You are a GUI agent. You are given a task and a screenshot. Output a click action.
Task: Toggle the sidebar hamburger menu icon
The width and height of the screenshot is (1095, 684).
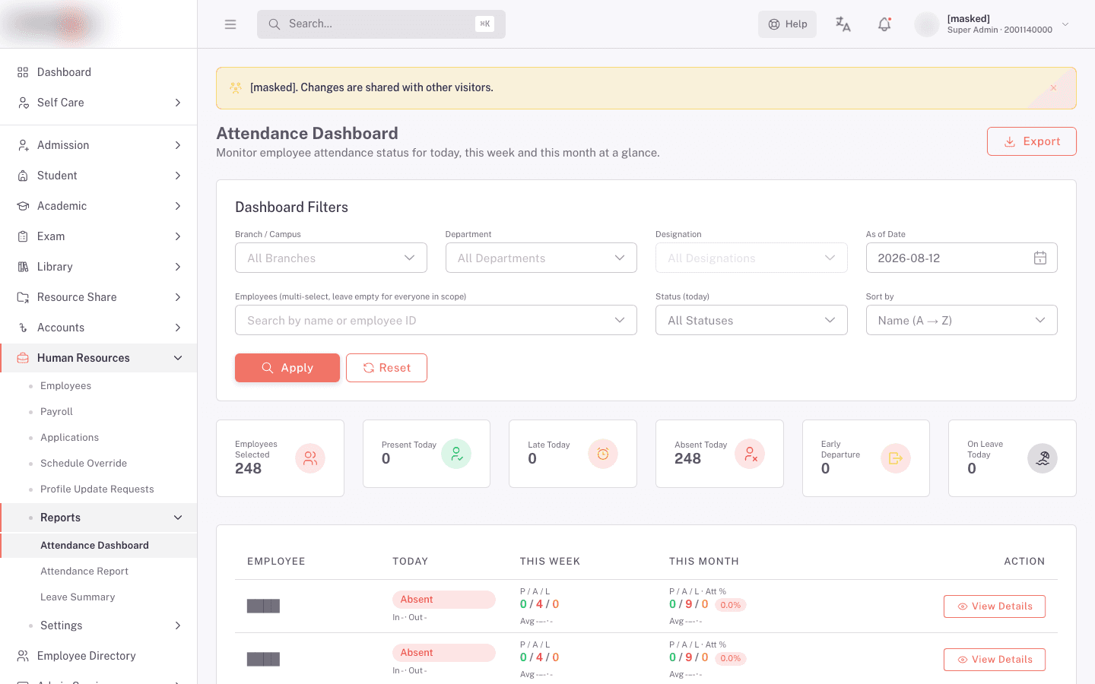[x=230, y=24]
